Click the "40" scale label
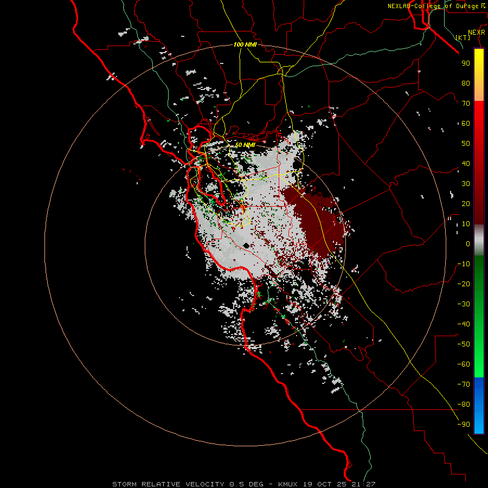Screen dimensions: 488x488 click(466, 163)
